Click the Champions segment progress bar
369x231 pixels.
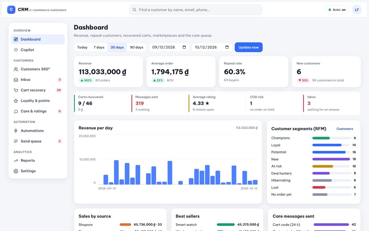tap(332, 138)
